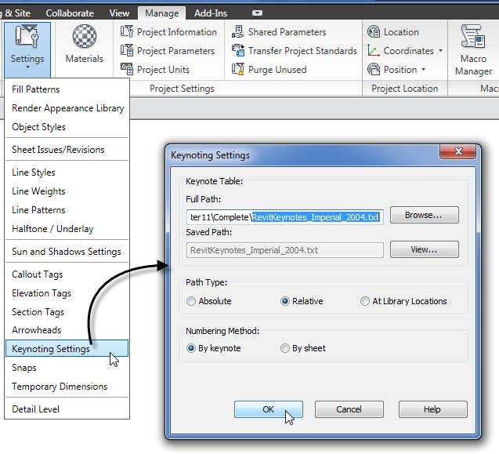Click the Transfer Project Standards icon
Viewport: 499px width, 454px height.
coord(237,50)
